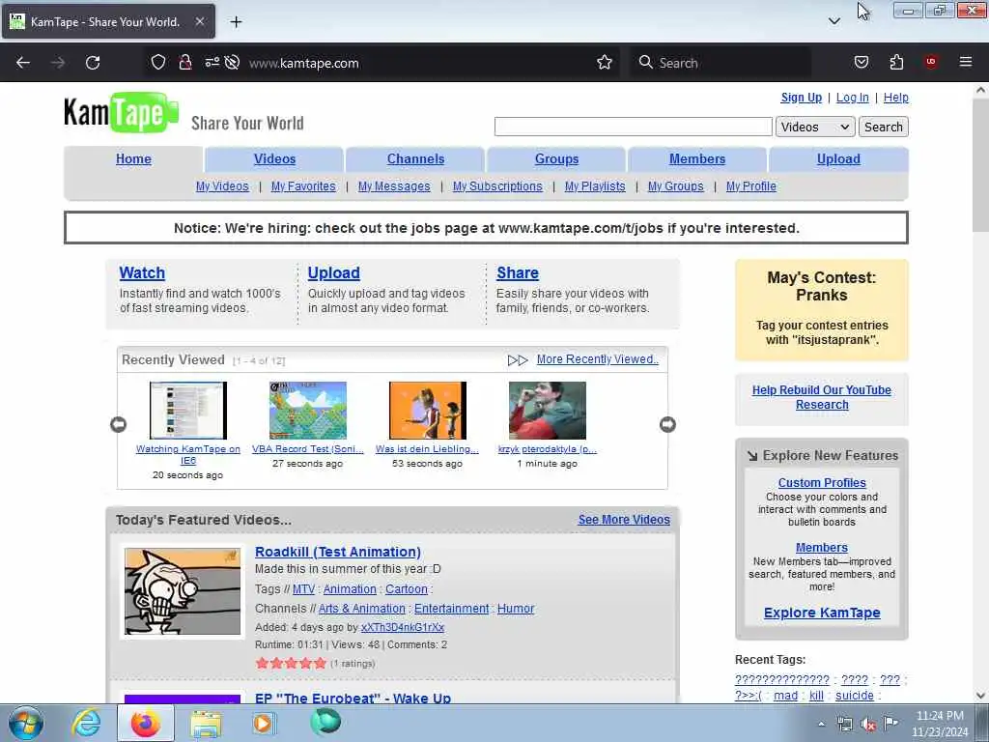This screenshot has height=742, width=989.
Task: Click the left arrow in Recently Viewed
Action: (119, 425)
